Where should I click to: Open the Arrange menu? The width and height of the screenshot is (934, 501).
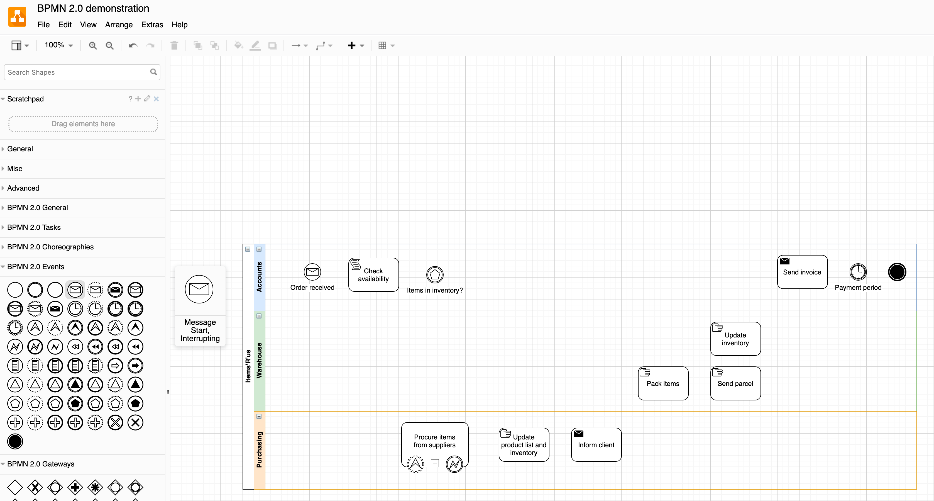click(119, 25)
